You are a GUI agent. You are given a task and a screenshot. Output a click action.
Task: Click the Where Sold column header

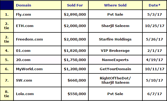(x=115, y=5)
